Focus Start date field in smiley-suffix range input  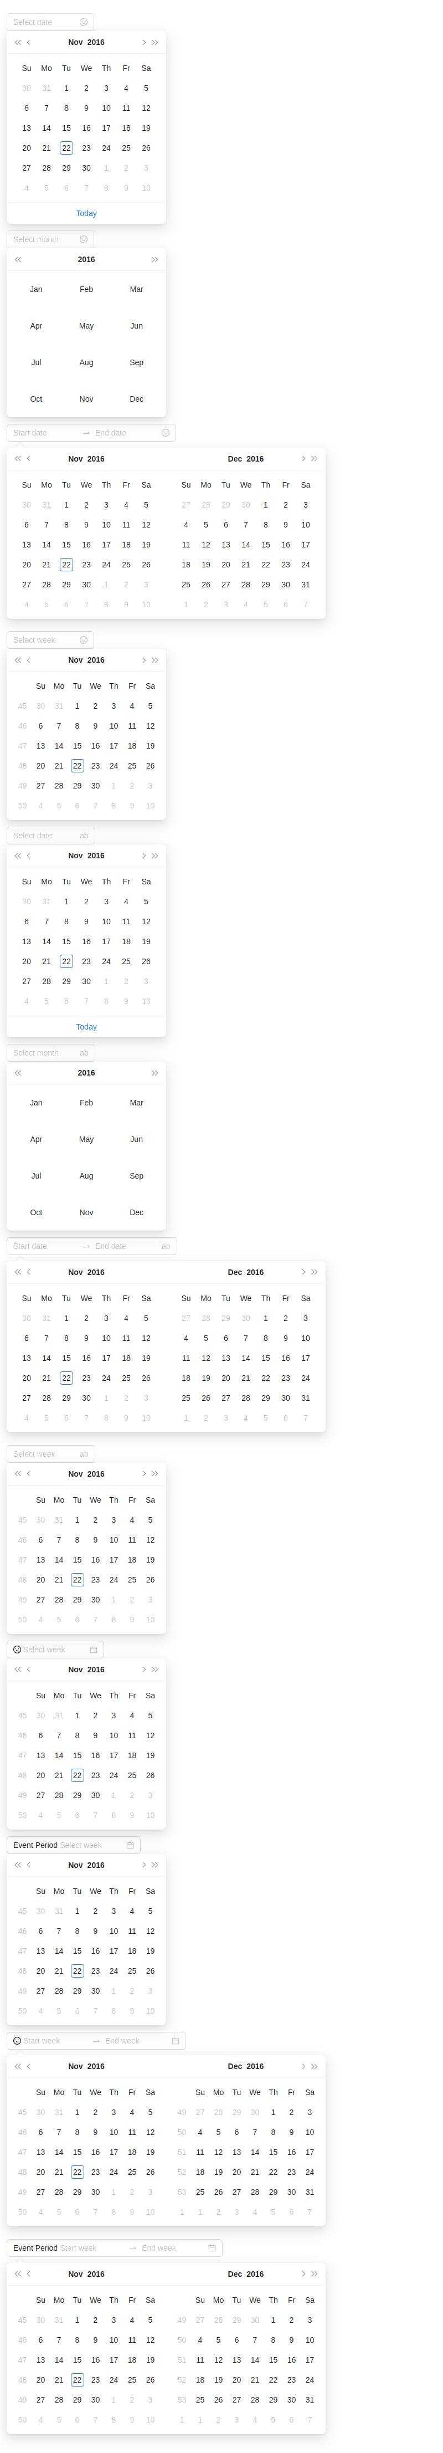coord(45,432)
